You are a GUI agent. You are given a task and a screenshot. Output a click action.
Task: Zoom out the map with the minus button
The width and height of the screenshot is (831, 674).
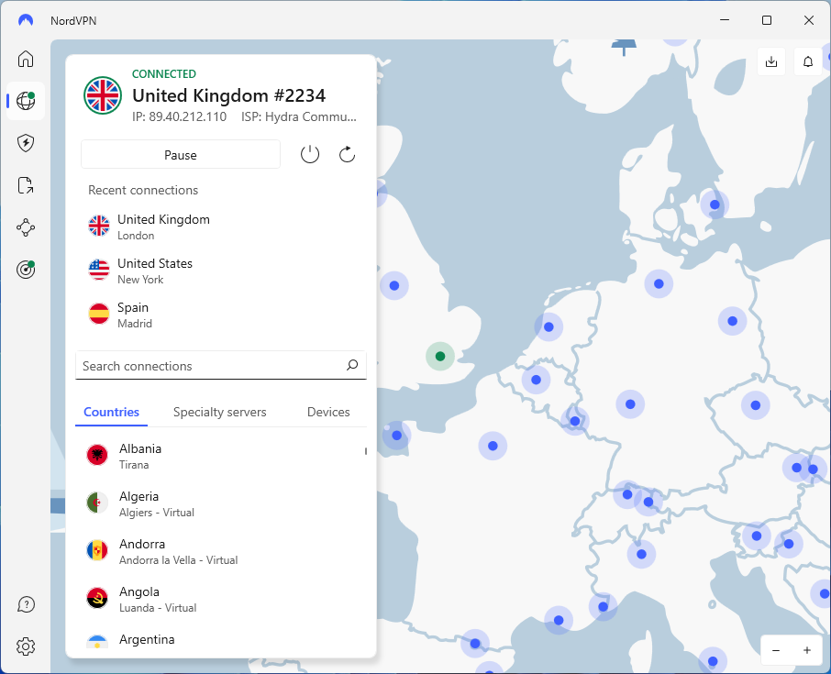tap(776, 650)
